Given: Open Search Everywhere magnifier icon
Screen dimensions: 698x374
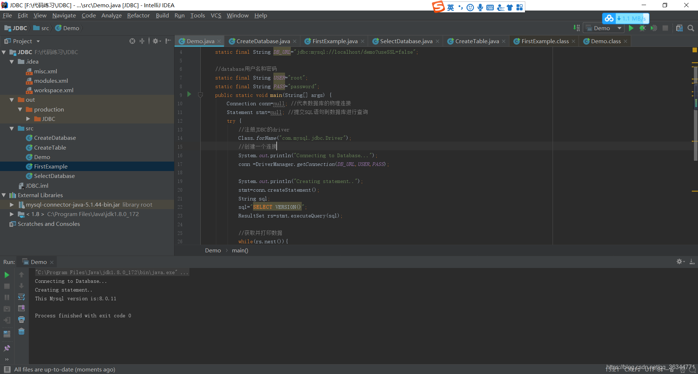Looking at the screenshot, I should tap(691, 28).
